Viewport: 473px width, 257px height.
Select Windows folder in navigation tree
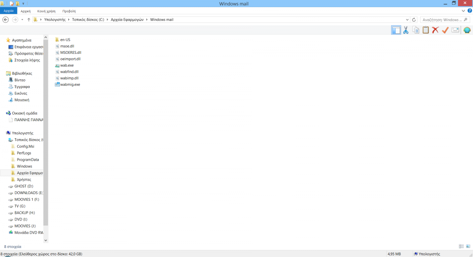(22, 166)
